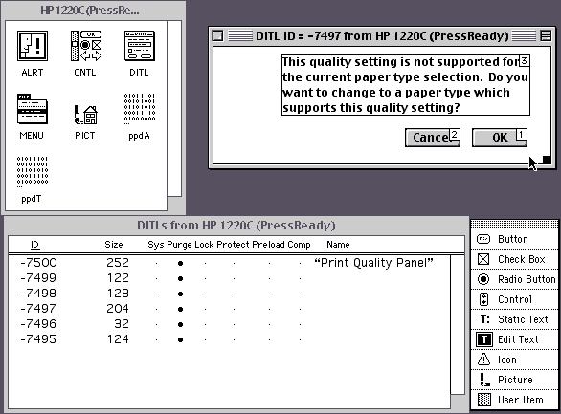
Task: Click the resize handle of the DITL dialog
Action: tap(547, 160)
